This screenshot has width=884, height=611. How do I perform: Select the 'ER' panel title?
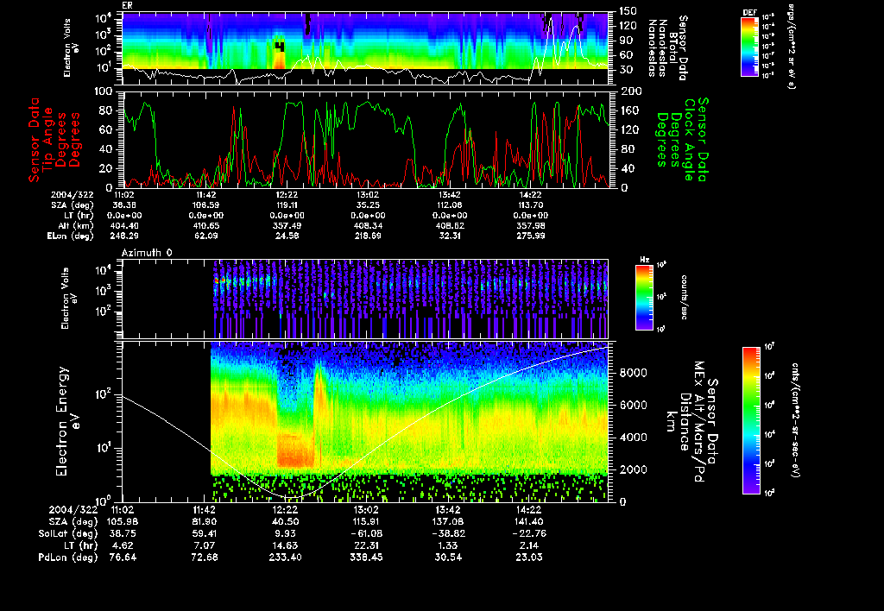128,6
